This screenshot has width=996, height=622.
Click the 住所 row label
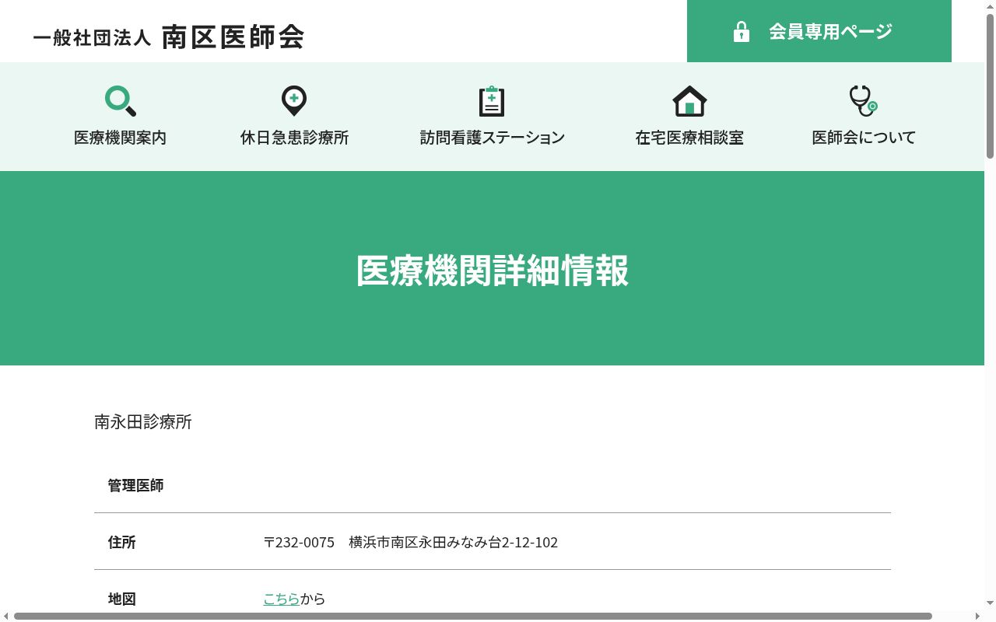(122, 542)
